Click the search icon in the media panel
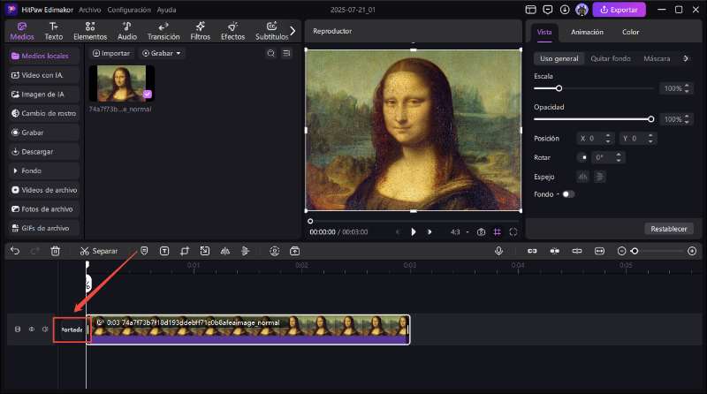Viewport: 707px width, 394px height. [x=271, y=53]
